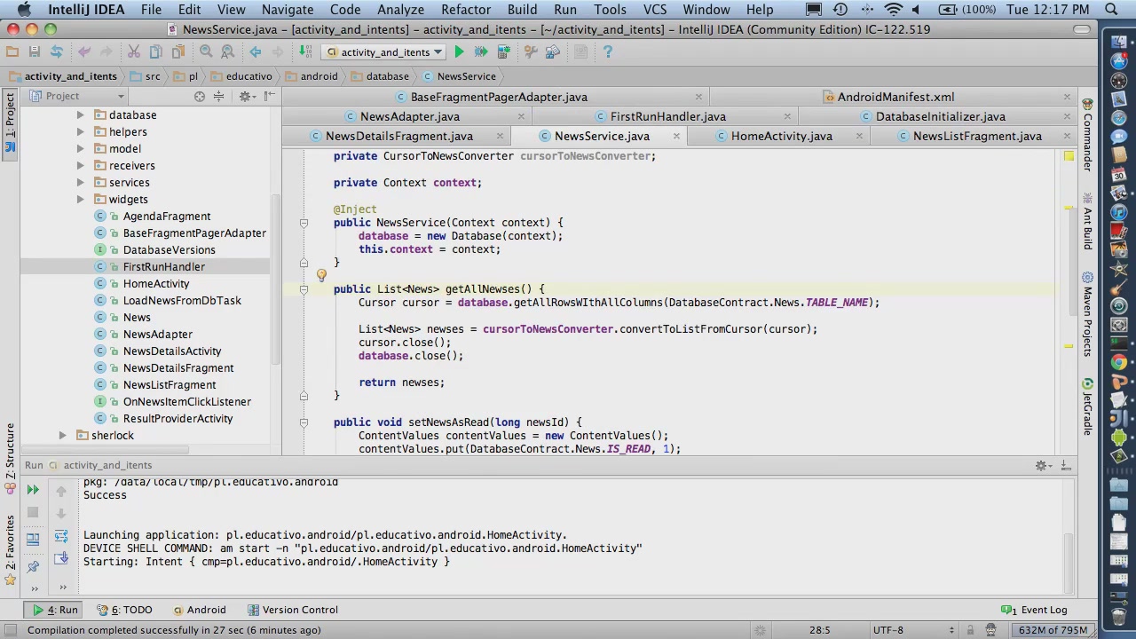
Task: Open the Android tool window button
Action: pyautogui.click(x=199, y=611)
